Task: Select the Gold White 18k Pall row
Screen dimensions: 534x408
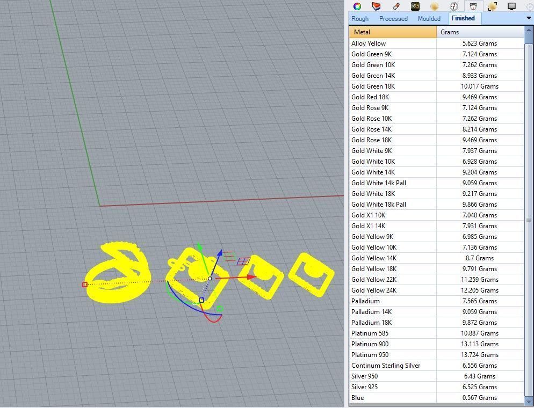Action: click(x=436, y=204)
